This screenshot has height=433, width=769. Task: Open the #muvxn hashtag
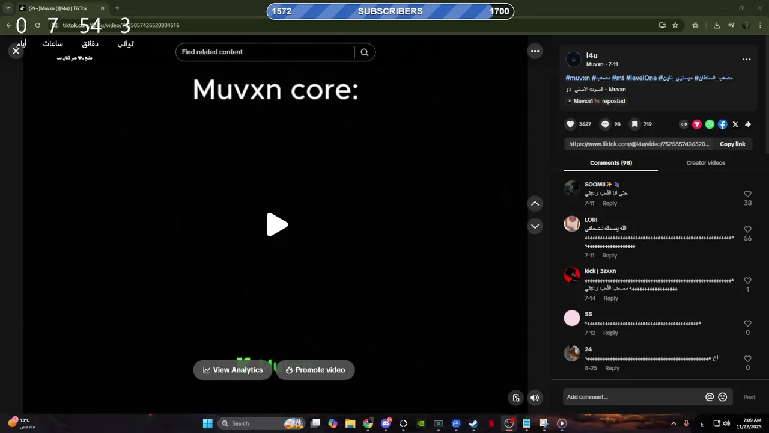[577, 78]
